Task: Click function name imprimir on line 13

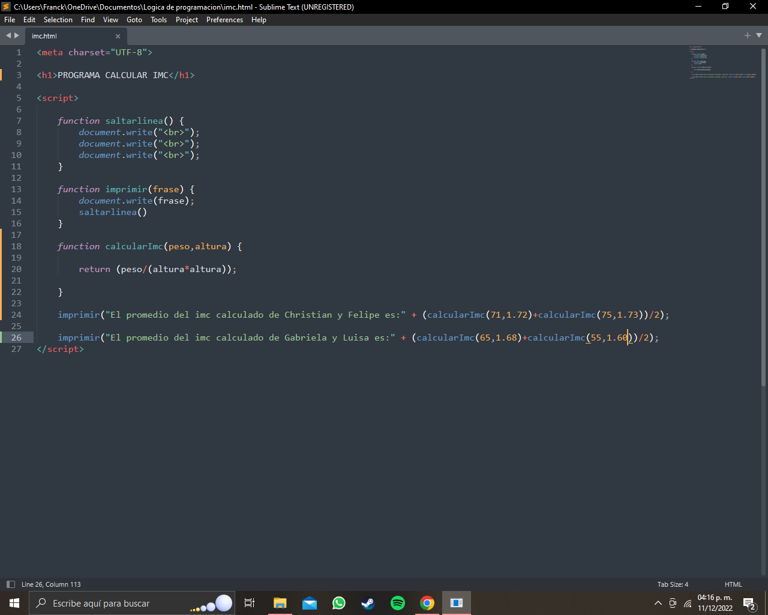Action: 126,189
